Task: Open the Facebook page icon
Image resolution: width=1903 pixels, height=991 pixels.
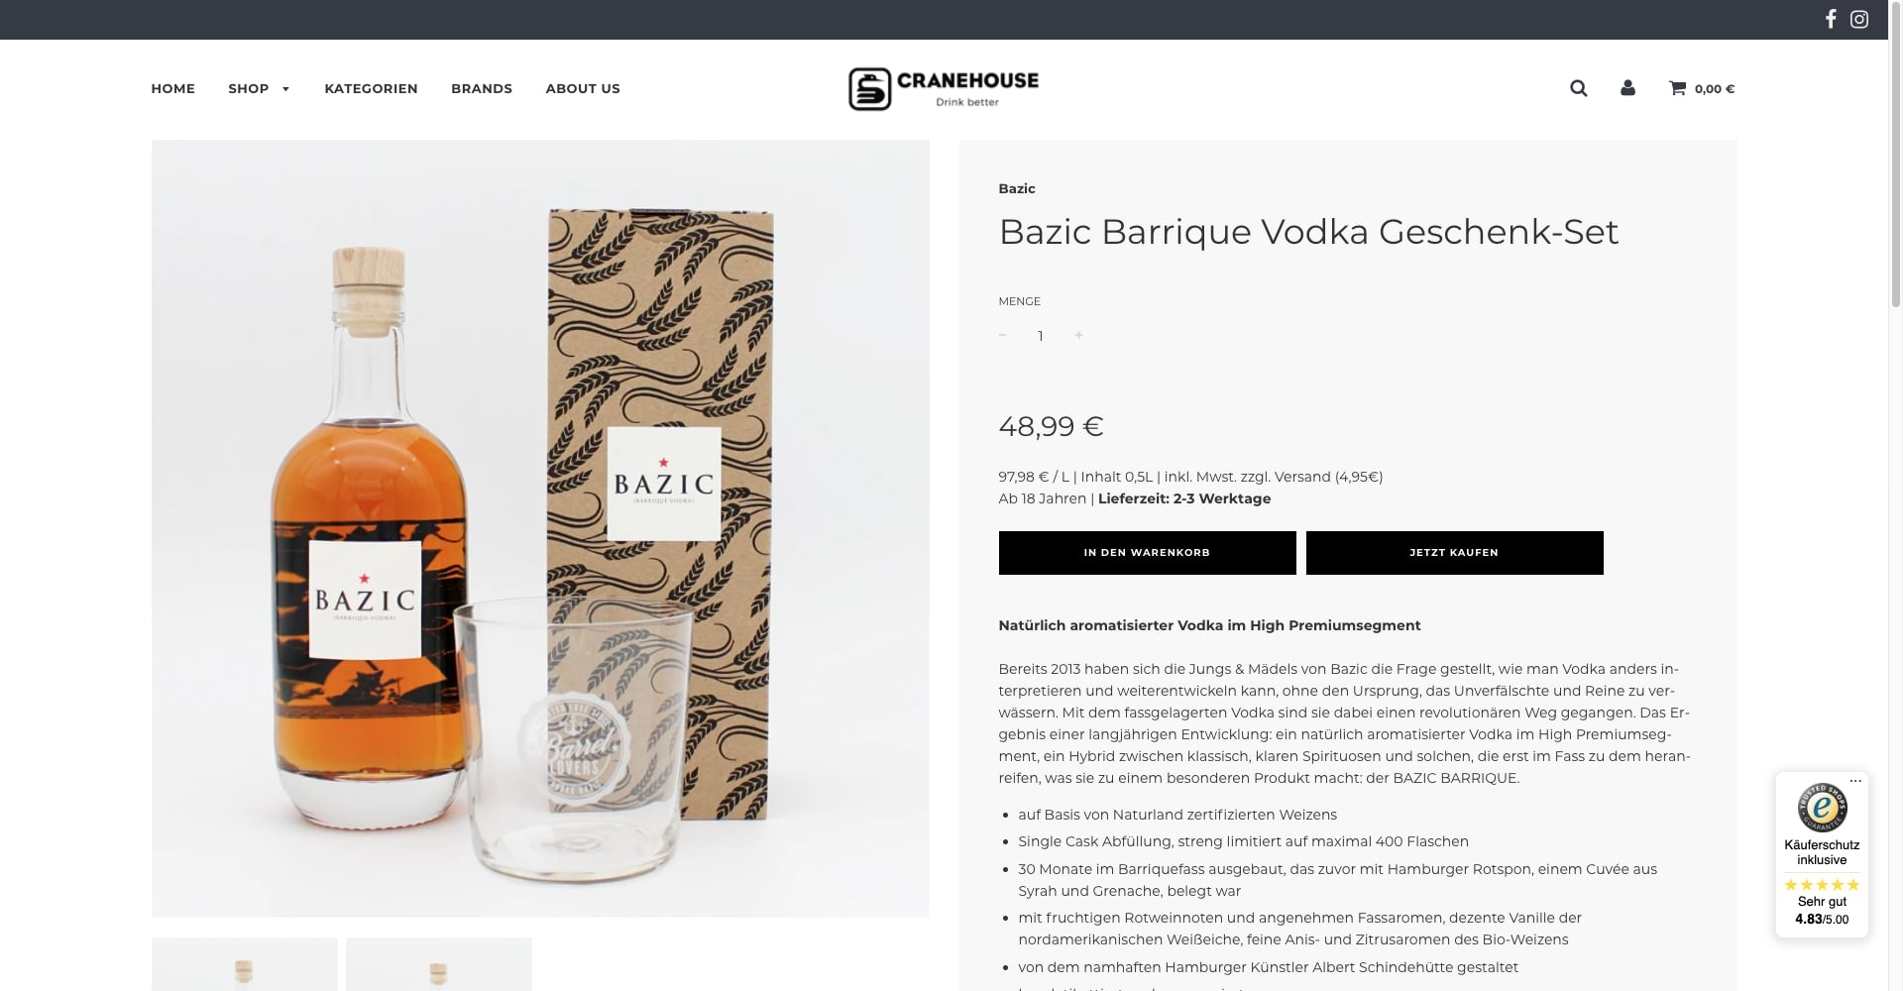Action: point(1831,19)
